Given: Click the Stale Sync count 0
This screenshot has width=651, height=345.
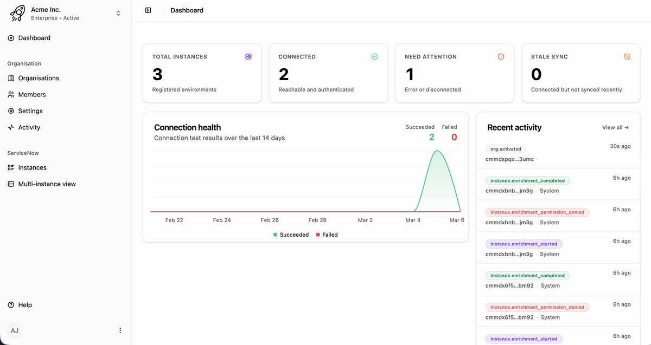Looking at the screenshot, I should pos(537,74).
